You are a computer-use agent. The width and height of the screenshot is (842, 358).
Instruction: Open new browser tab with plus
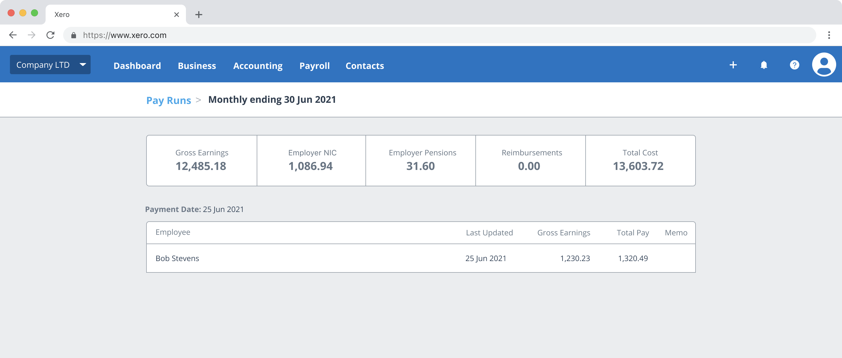point(199,15)
